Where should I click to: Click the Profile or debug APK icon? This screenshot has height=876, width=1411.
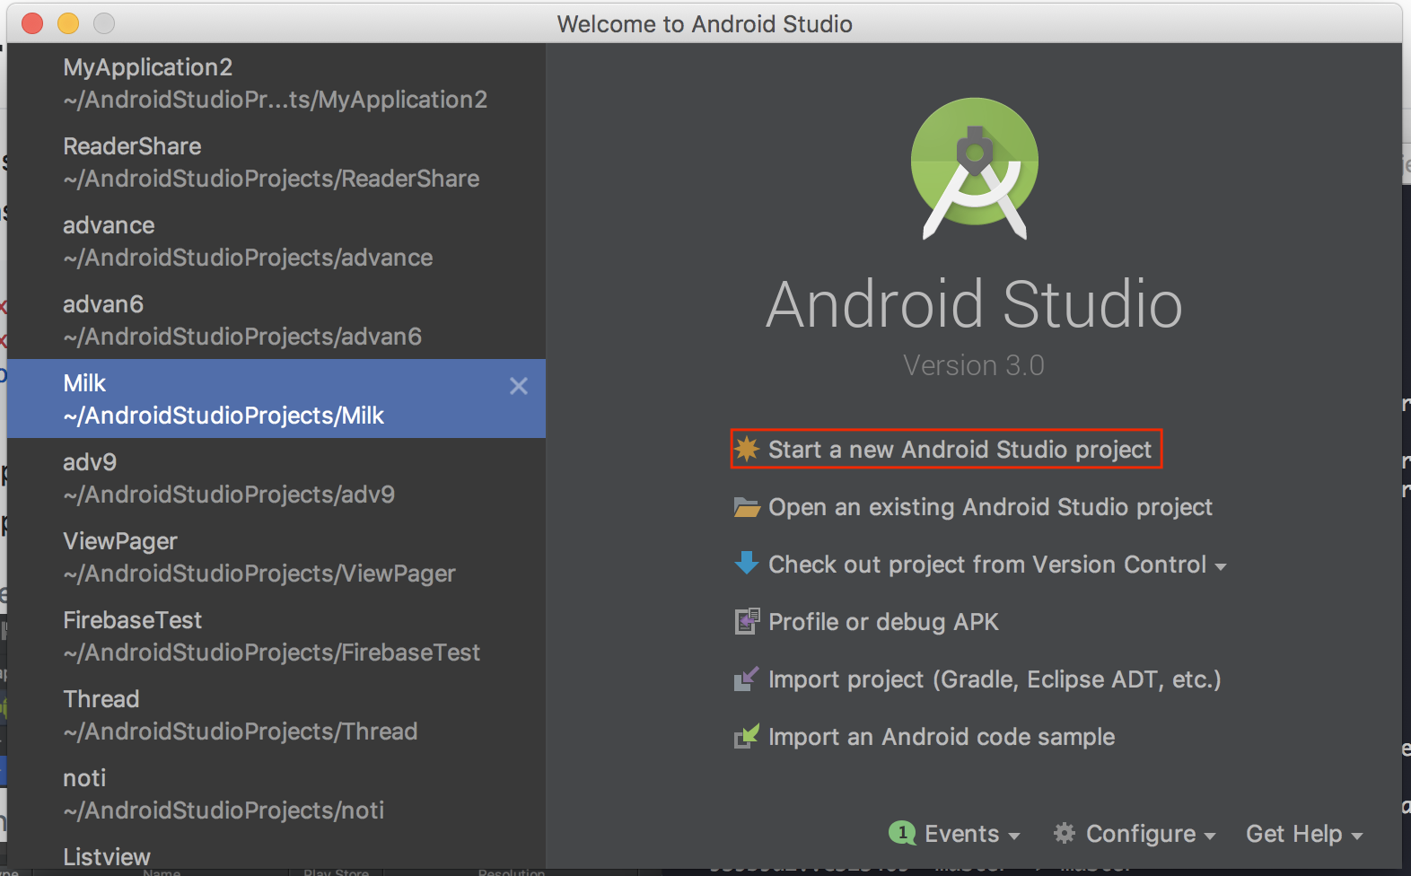point(747,621)
